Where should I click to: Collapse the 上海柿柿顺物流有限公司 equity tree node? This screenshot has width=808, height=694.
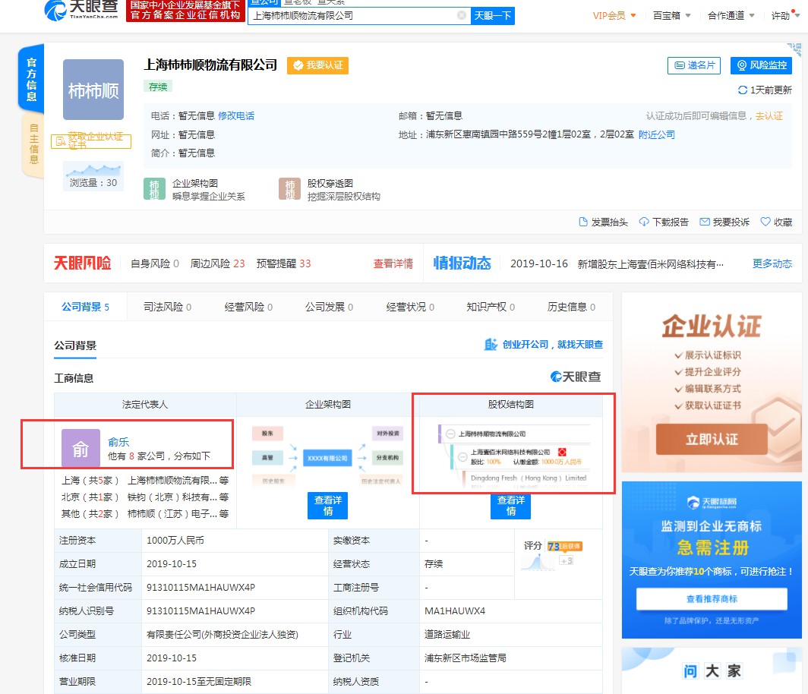coord(450,434)
